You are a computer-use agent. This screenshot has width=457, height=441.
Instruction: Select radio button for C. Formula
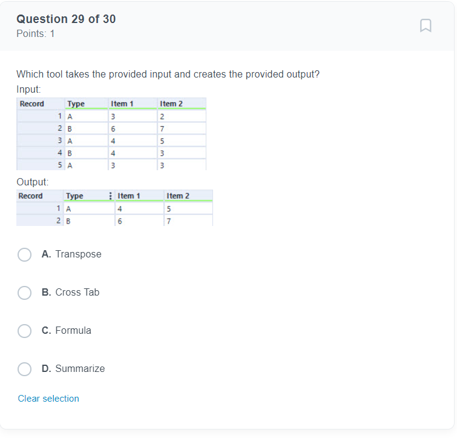(24, 331)
